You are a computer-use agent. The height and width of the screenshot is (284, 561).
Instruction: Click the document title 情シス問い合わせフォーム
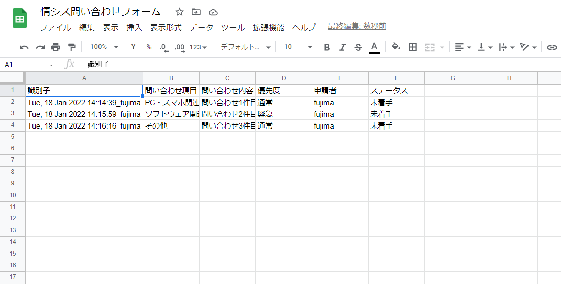coord(101,12)
